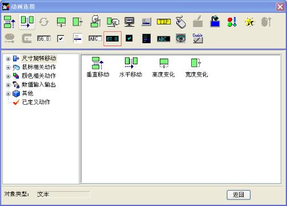Select the flashing star blink icon

tap(249, 22)
